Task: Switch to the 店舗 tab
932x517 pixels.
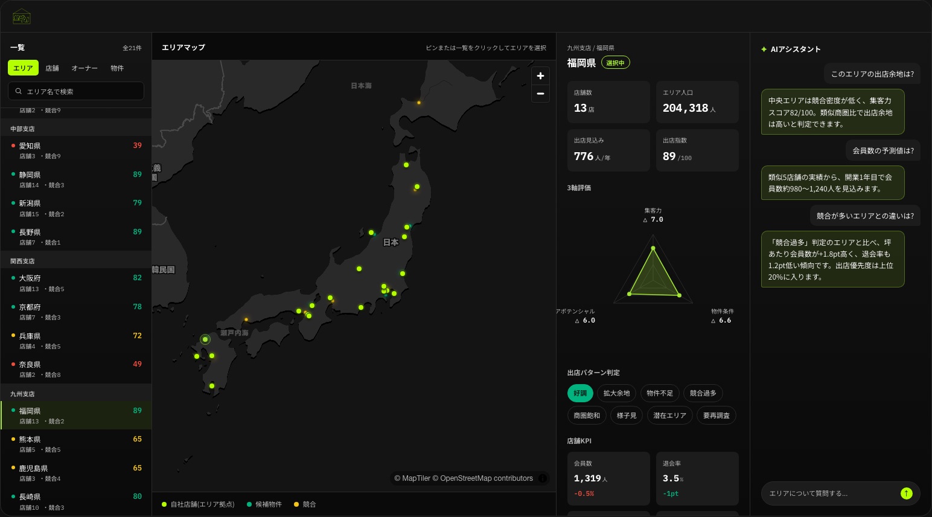Action: [53, 68]
